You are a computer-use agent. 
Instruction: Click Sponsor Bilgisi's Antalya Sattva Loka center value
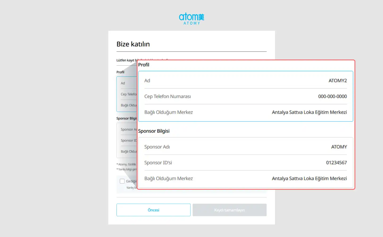[309, 179]
